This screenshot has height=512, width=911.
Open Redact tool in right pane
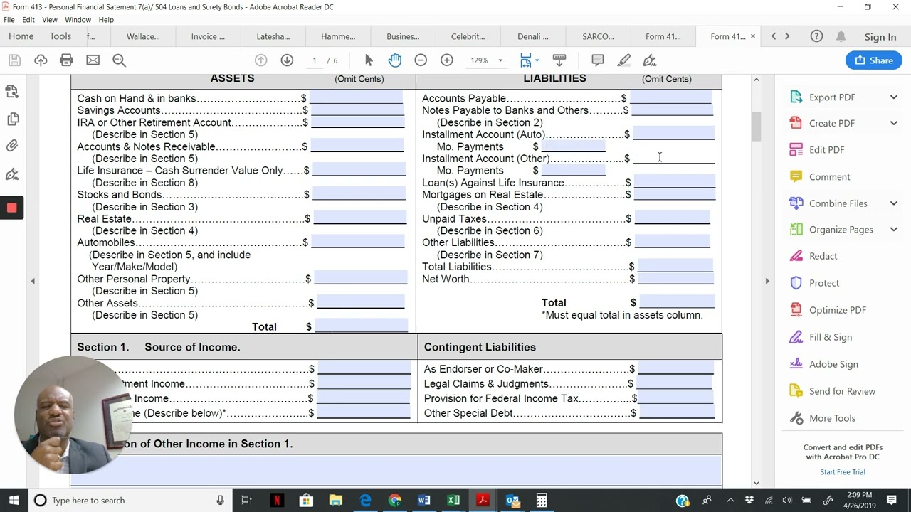(x=823, y=256)
